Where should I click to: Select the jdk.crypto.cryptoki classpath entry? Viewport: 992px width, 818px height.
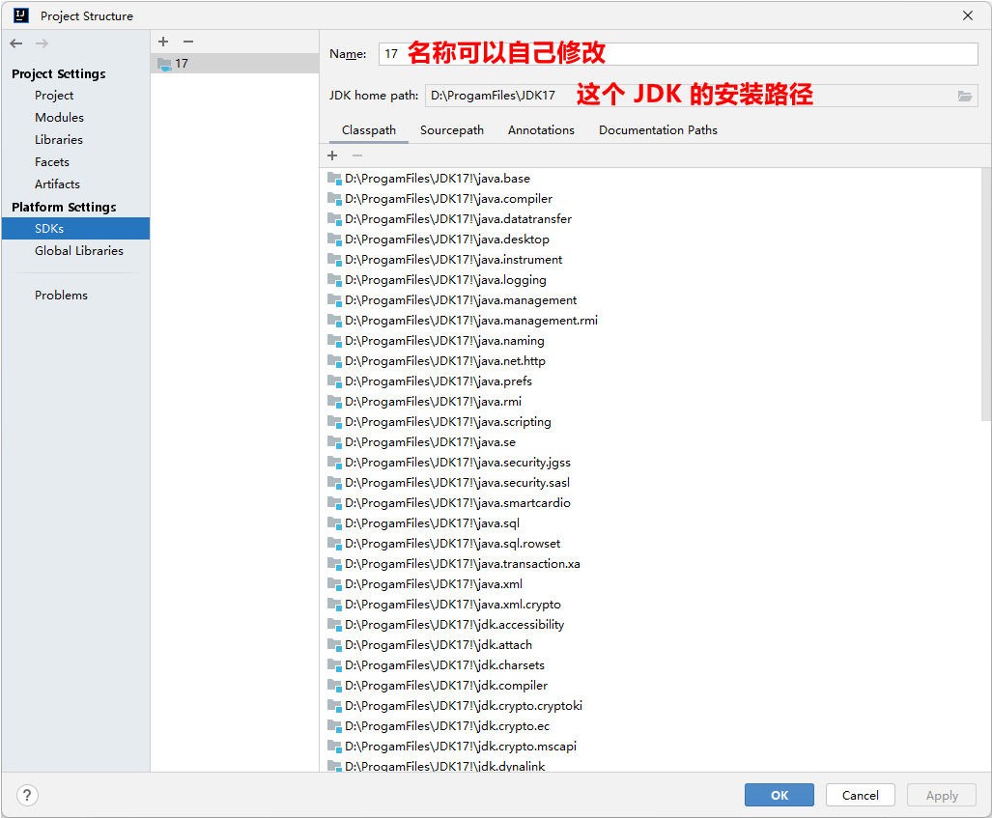pos(455,705)
